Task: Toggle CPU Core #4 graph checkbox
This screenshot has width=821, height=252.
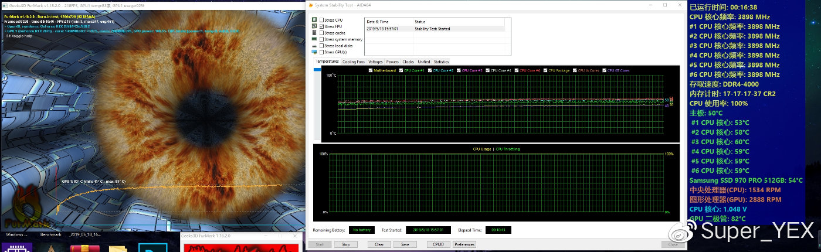Action: tap(487, 70)
